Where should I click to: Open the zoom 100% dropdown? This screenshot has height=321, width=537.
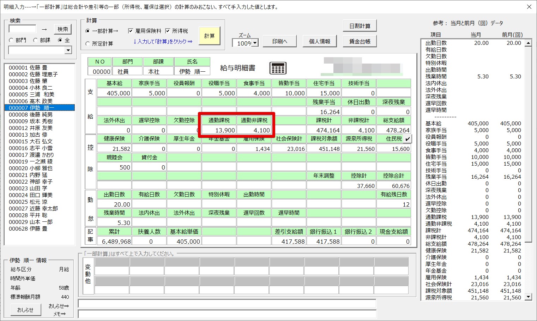coord(255,43)
